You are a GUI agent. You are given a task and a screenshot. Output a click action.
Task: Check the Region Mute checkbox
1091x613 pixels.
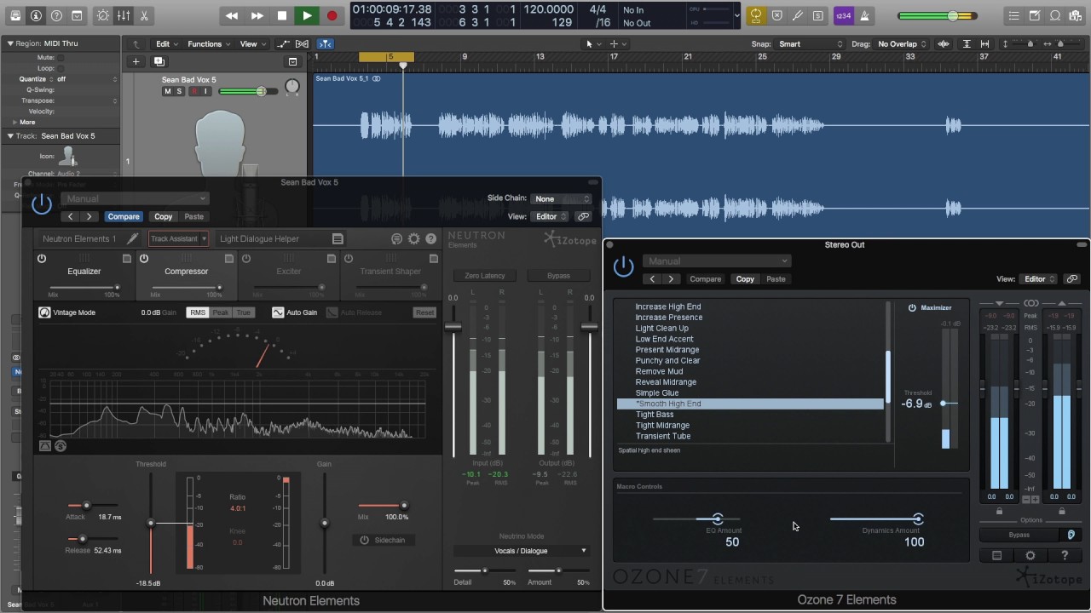tap(61, 57)
